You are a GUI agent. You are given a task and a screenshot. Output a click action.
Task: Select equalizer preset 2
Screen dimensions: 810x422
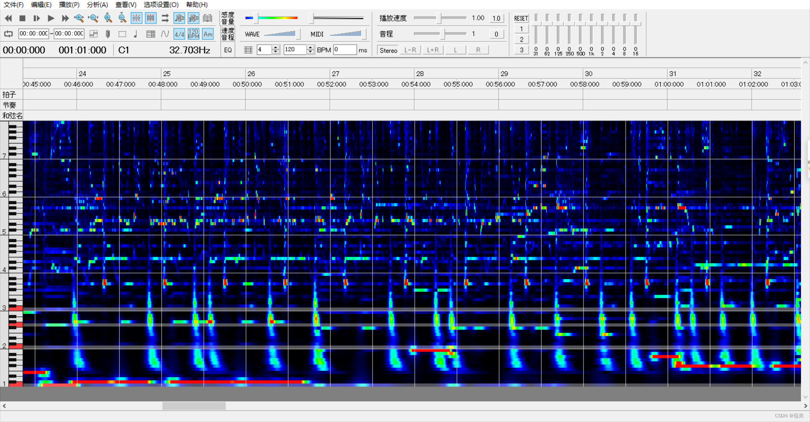tap(521, 39)
